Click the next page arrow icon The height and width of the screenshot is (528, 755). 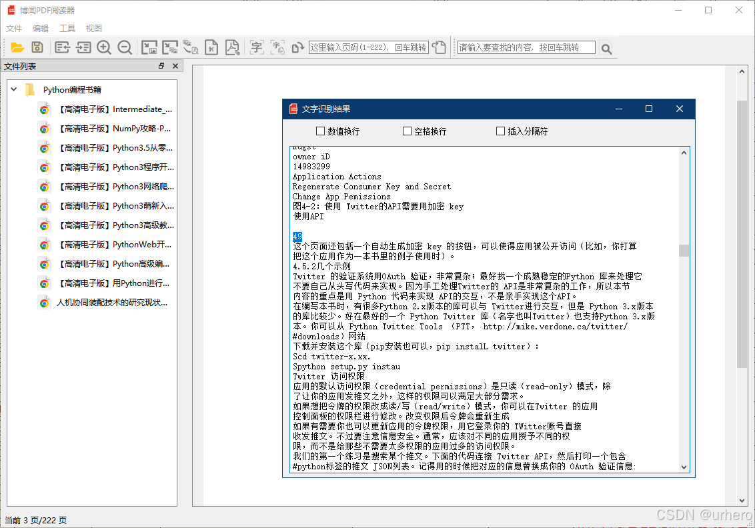click(x=83, y=47)
